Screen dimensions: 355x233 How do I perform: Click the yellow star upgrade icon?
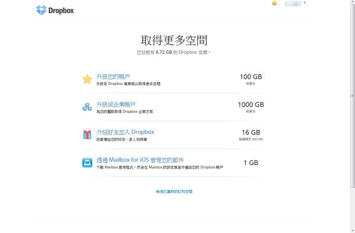click(x=87, y=79)
